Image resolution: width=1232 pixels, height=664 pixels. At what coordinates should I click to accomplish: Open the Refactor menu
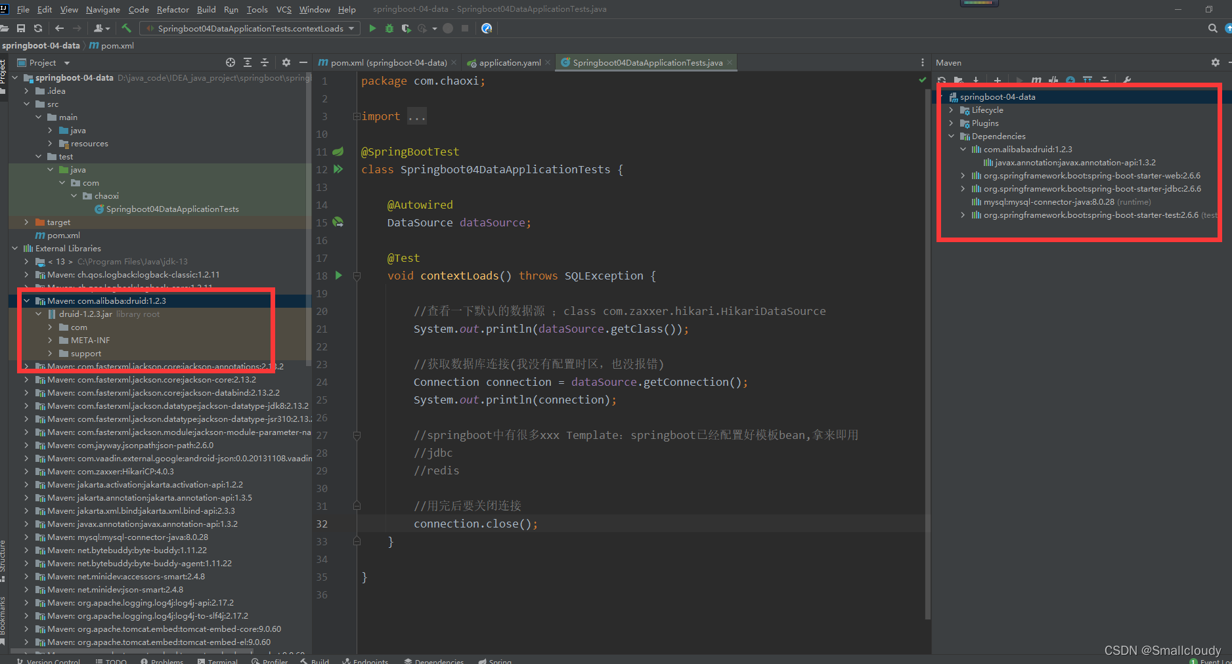pyautogui.click(x=173, y=9)
